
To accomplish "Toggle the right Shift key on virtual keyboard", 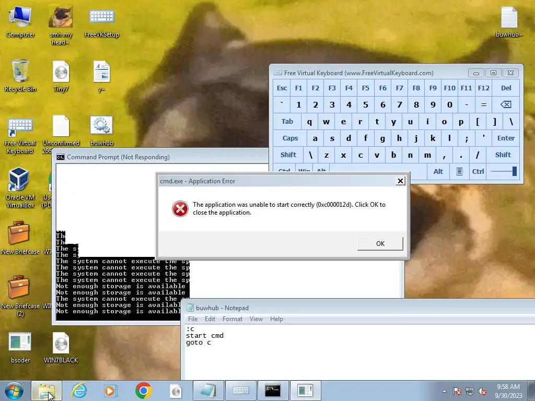I will pyautogui.click(x=503, y=155).
